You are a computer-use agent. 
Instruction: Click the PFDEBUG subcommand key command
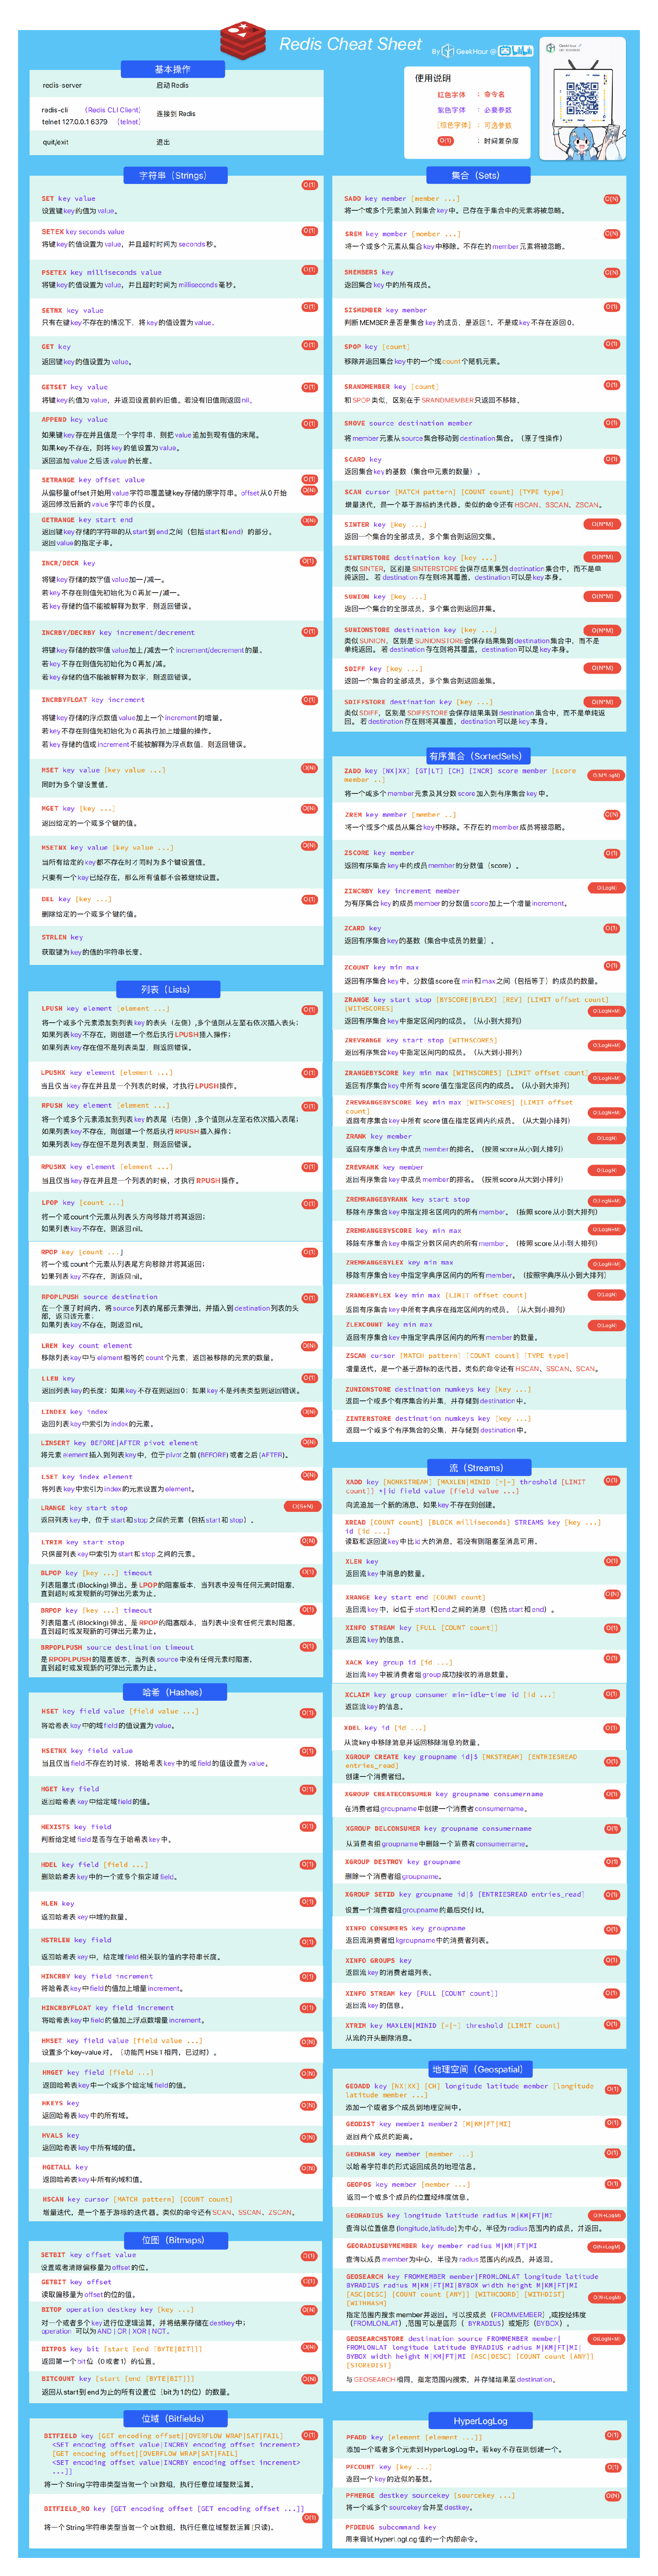391,2527
